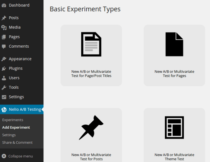Click the Settings sliders icon in sidebar
The width and height of the screenshot is (210, 162).
(4, 97)
